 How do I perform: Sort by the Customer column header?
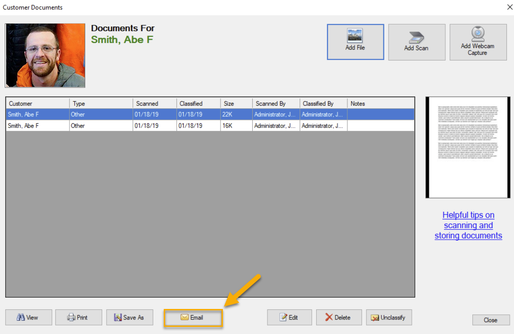(x=37, y=103)
